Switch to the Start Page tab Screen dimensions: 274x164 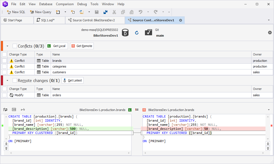(17, 20)
